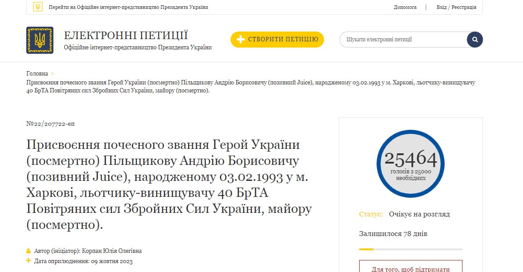Screen dimensions: 523x272
Task: Open the Головна breadcrumb link
Action: coord(36,73)
